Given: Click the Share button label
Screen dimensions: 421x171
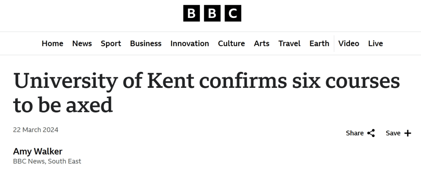Looking at the screenshot, I should coord(355,133).
